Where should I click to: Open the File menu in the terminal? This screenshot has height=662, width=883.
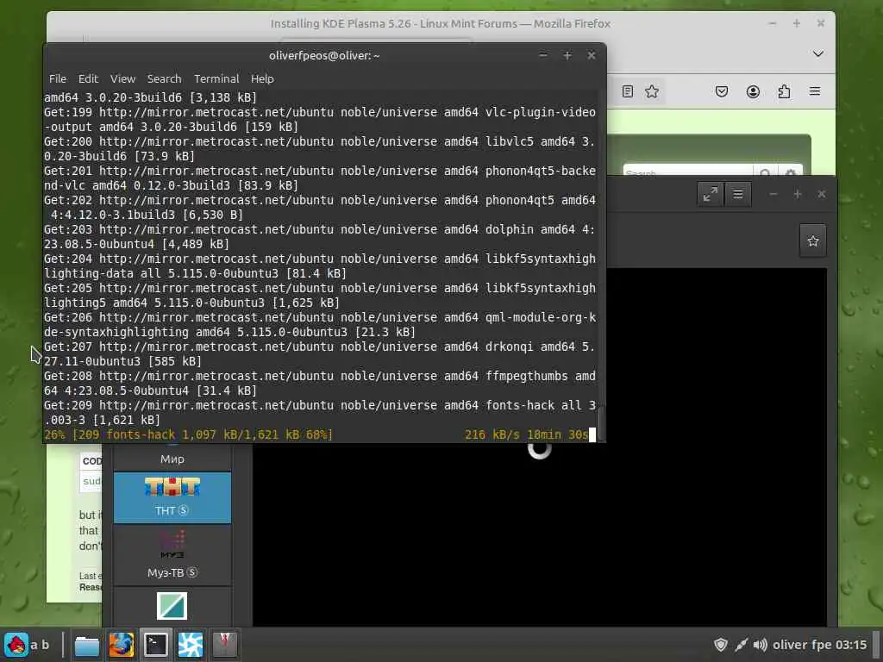click(x=58, y=78)
